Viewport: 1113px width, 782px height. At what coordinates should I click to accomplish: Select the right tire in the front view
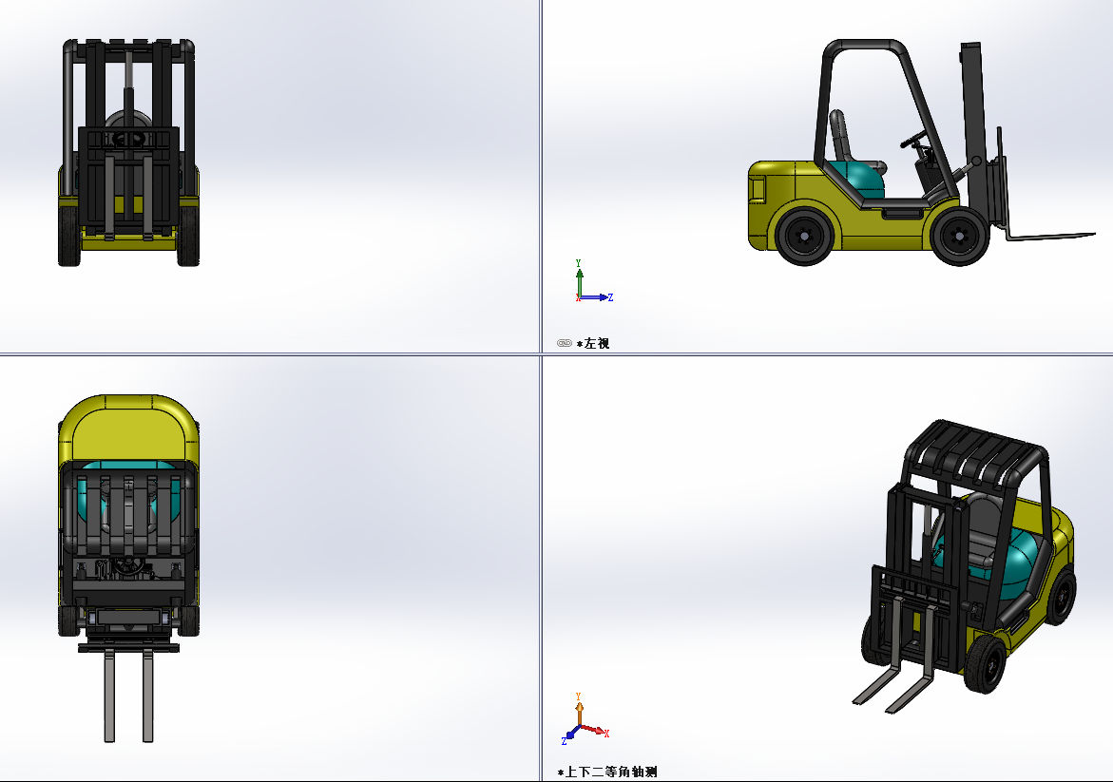point(188,236)
